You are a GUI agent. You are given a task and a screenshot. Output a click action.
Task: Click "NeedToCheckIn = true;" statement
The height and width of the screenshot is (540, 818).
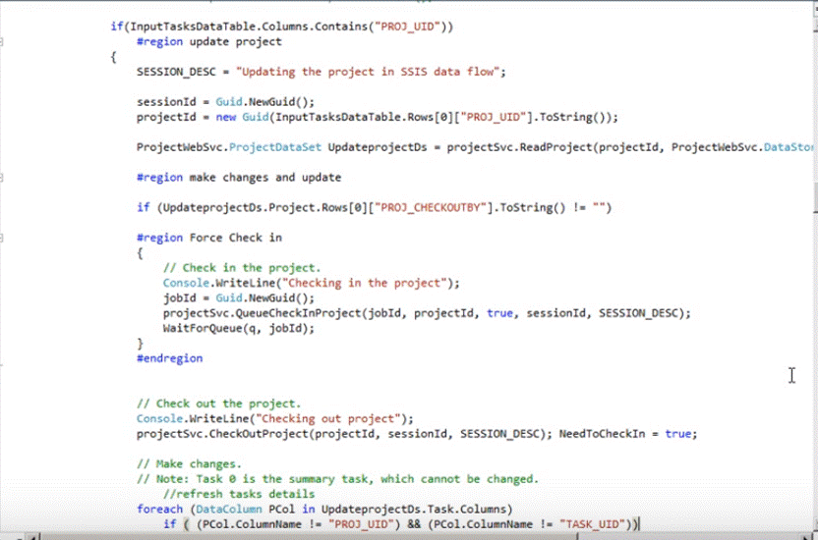click(x=628, y=434)
